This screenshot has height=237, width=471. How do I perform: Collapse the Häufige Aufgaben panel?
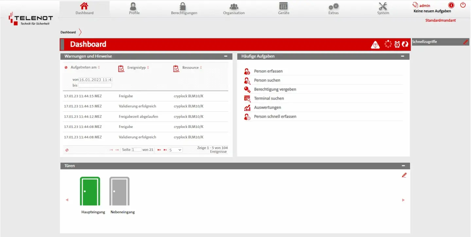[x=403, y=56]
